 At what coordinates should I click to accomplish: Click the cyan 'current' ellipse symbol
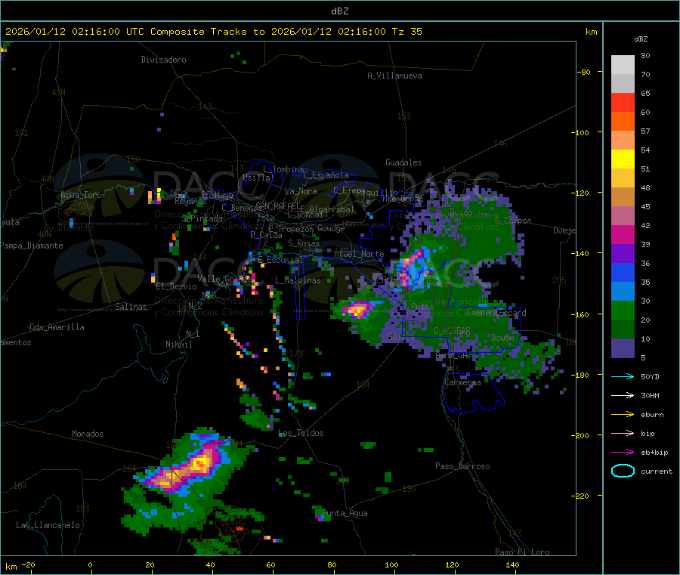coord(623,471)
